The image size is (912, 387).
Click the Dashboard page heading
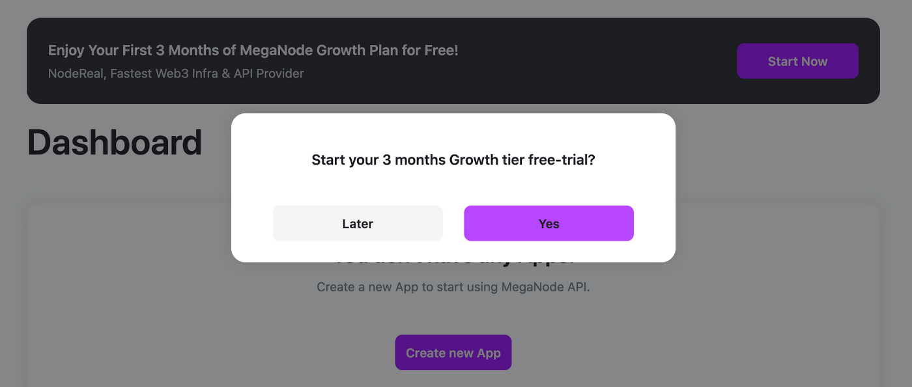[x=115, y=142]
